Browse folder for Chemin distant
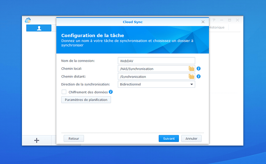266x164 pixels. coord(191,76)
